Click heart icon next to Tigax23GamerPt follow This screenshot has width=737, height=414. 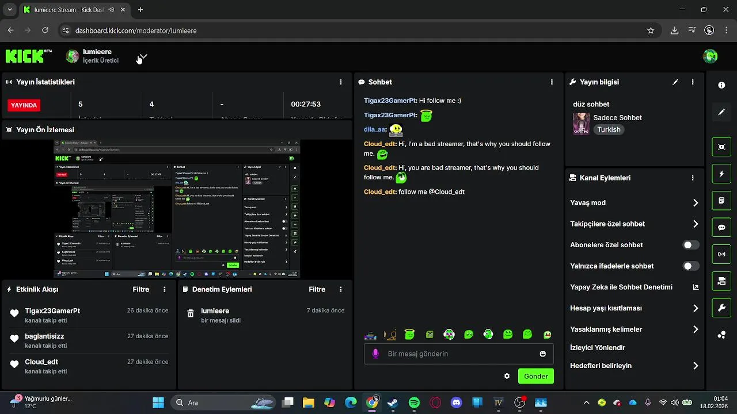click(14, 313)
